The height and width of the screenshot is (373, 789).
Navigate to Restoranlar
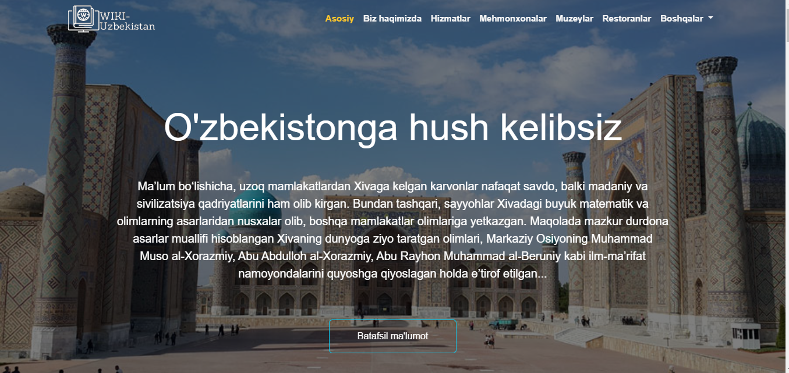[x=627, y=18]
